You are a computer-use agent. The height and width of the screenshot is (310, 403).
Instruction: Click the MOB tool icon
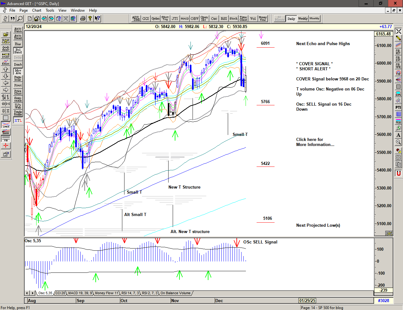click(x=398, y=121)
